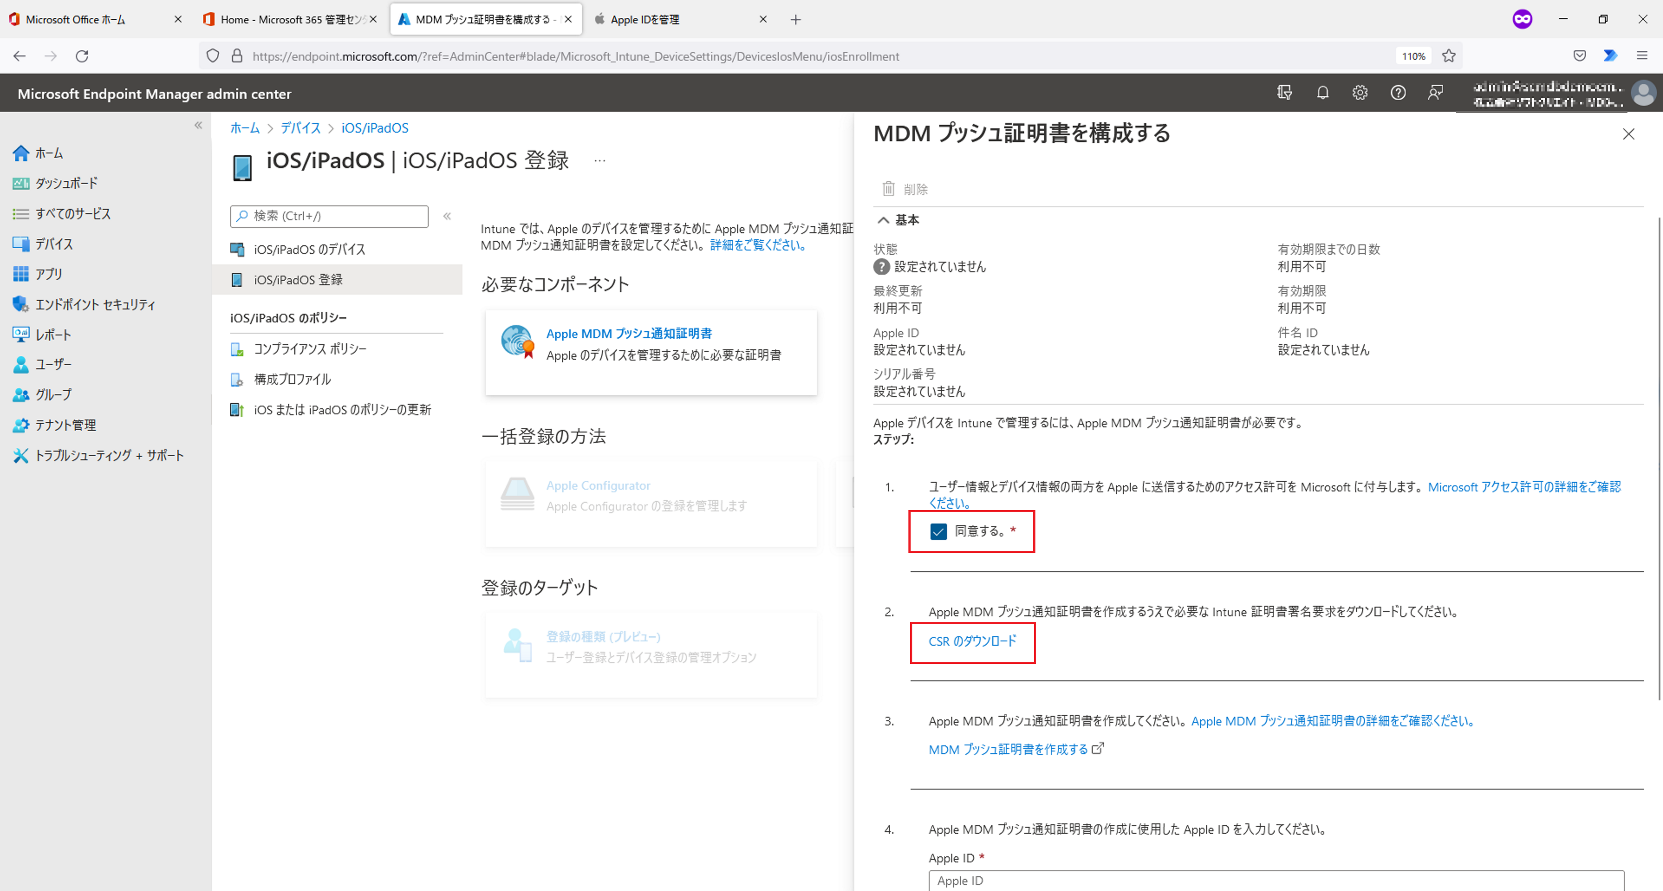Open the ellipsis next to the iOS/iPadOS 登録 title
The width and height of the screenshot is (1663, 891).
600,161
